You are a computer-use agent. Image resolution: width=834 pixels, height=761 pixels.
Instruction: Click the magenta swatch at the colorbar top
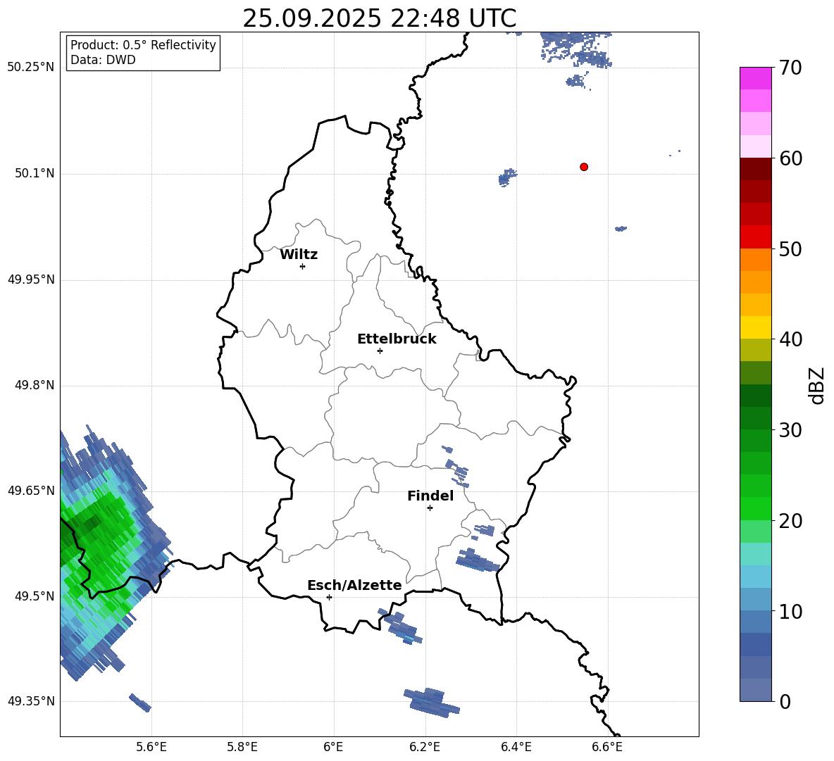tap(755, 79)
